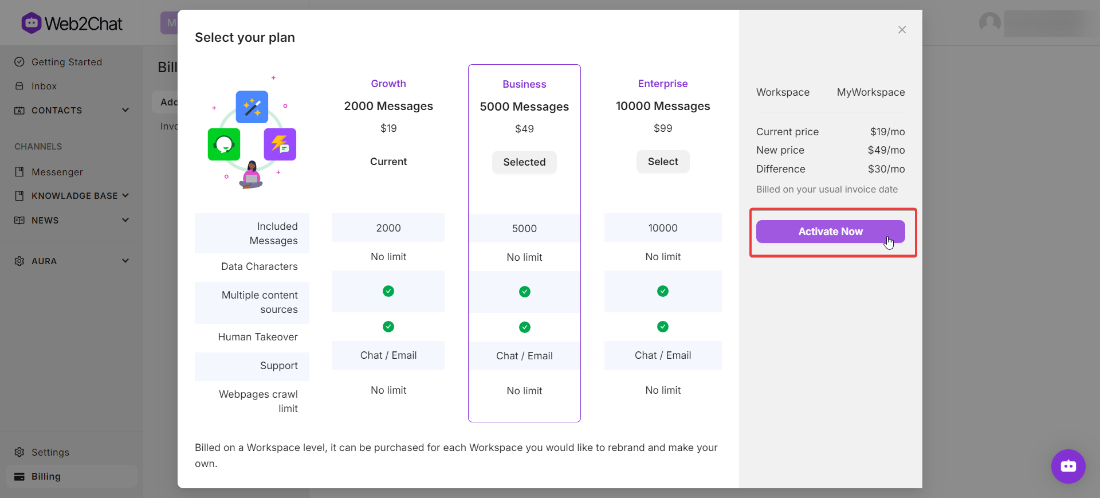This screenshot has width=1100, height=498.
Task: Click the Messenger channel icon
Action: point(19,172)
